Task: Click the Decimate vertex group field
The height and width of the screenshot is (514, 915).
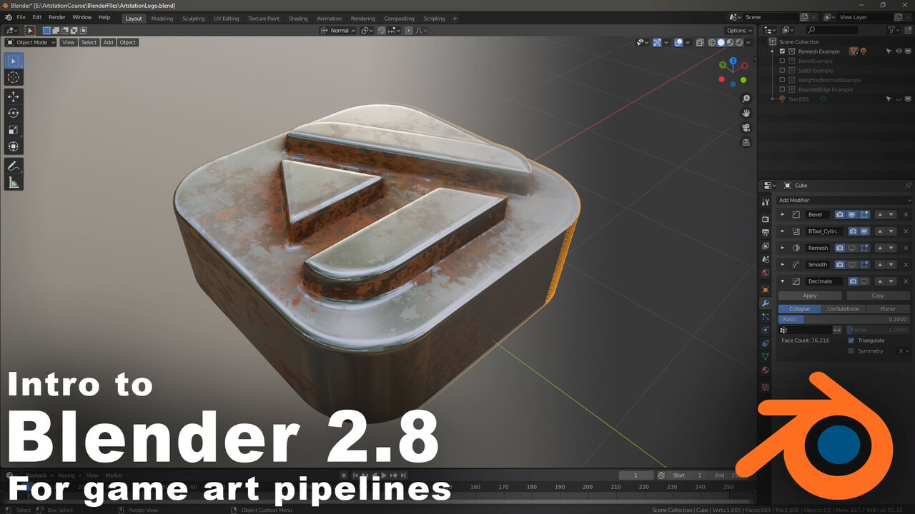Action: (x=806, y=330)
